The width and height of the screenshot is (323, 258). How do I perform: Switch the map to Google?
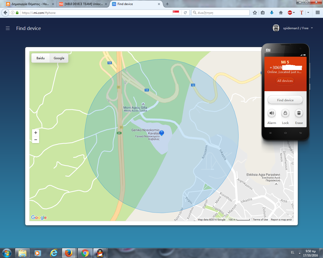coord(59,58)
